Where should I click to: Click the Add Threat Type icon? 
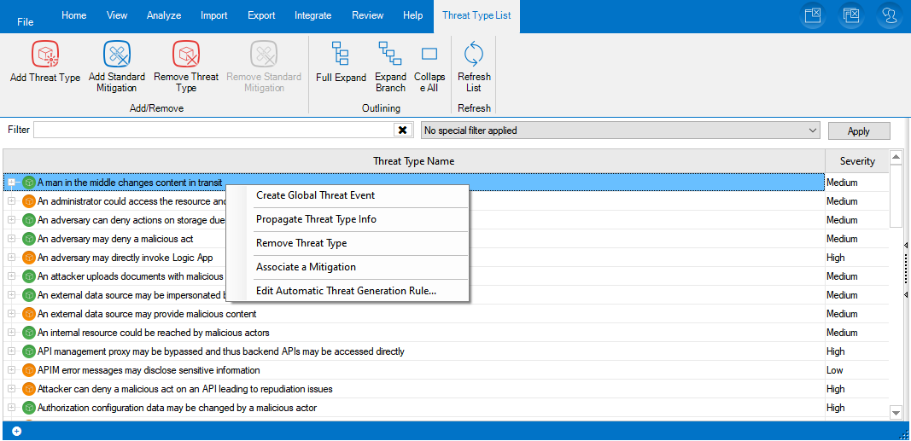[45, 55]
